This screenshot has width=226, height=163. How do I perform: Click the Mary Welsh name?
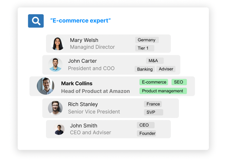click(84, 40)
